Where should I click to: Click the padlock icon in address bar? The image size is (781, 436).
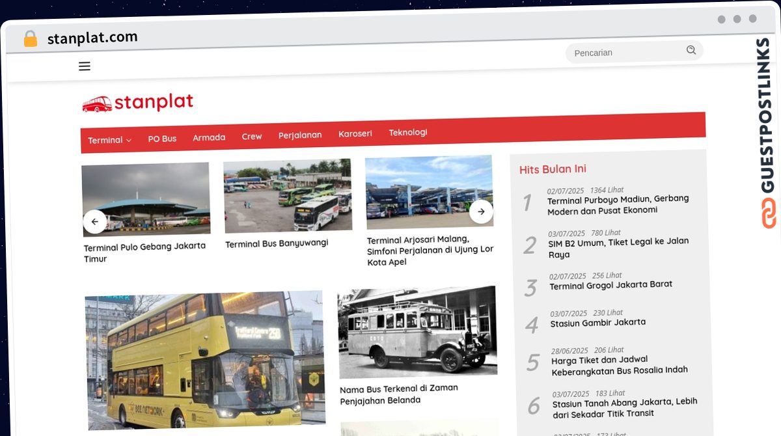pos(30,39)
